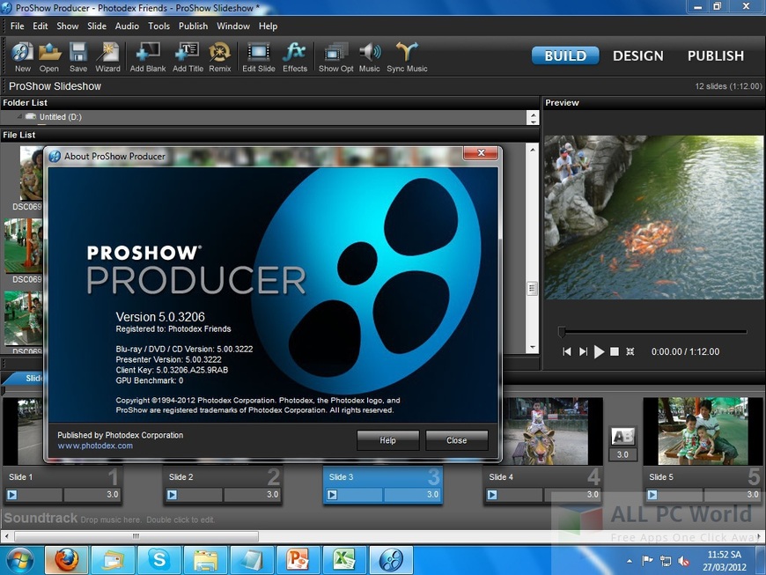The image size is (766, 575).
Task: Save the current slideshow
Action: click(x=78, y=57)
